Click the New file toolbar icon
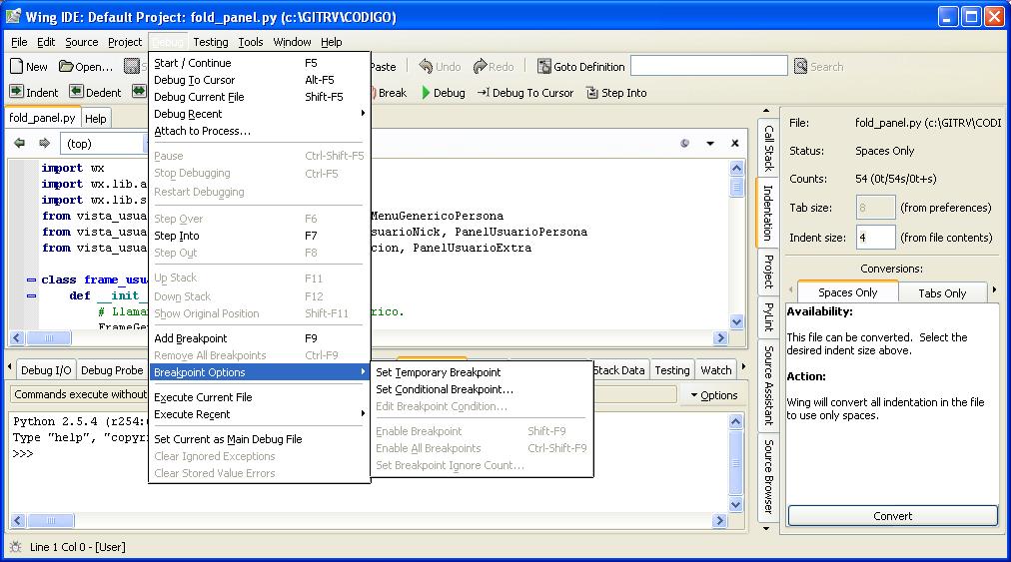This screenshot has height=562, width=1011. (17, 67)
